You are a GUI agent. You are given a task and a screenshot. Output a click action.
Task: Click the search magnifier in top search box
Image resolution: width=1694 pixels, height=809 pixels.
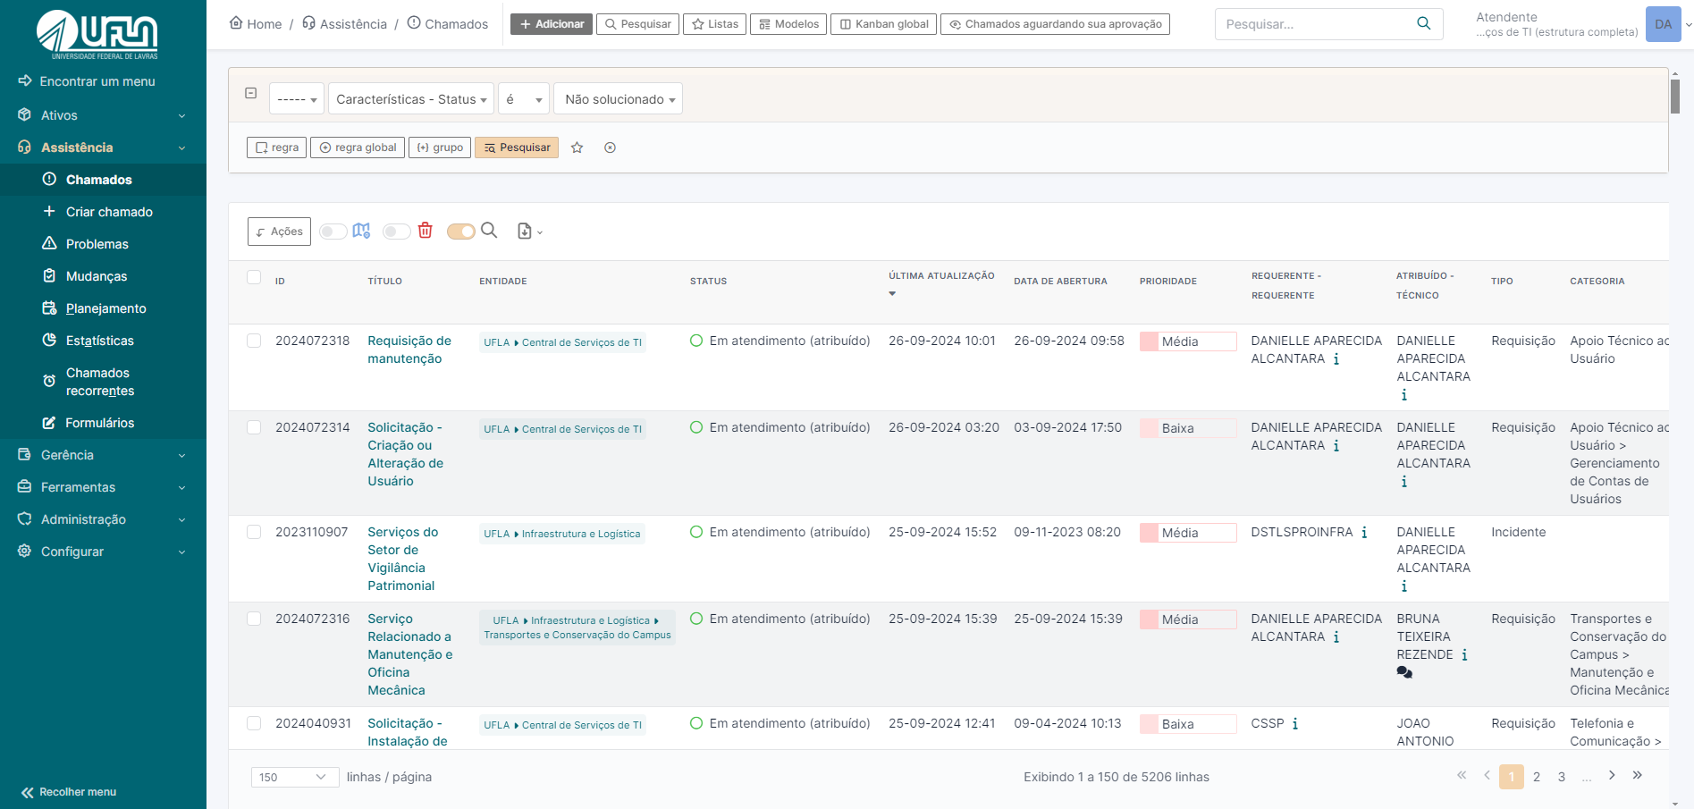[x=1423, y=24]
